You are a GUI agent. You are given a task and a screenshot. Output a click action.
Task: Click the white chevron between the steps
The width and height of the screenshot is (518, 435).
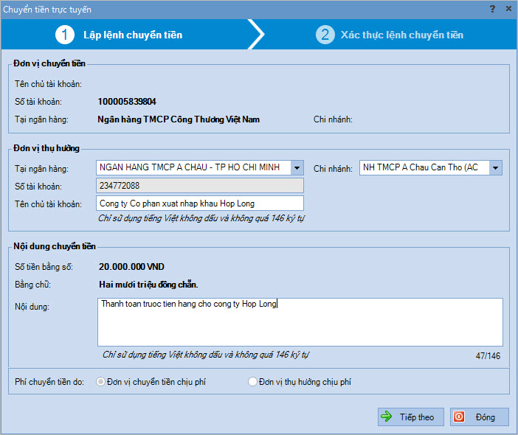coord(257,35)
